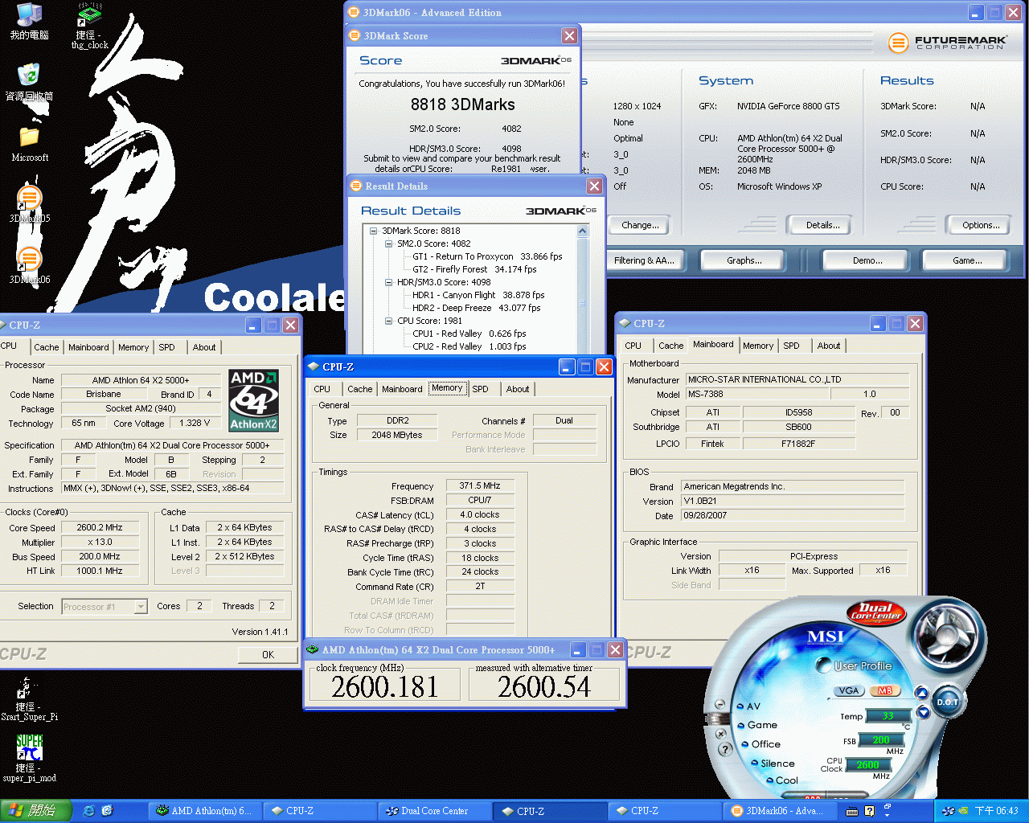
Task: Select the HDR2 - Deep Freeze row
Action: [x=476, y=308]
